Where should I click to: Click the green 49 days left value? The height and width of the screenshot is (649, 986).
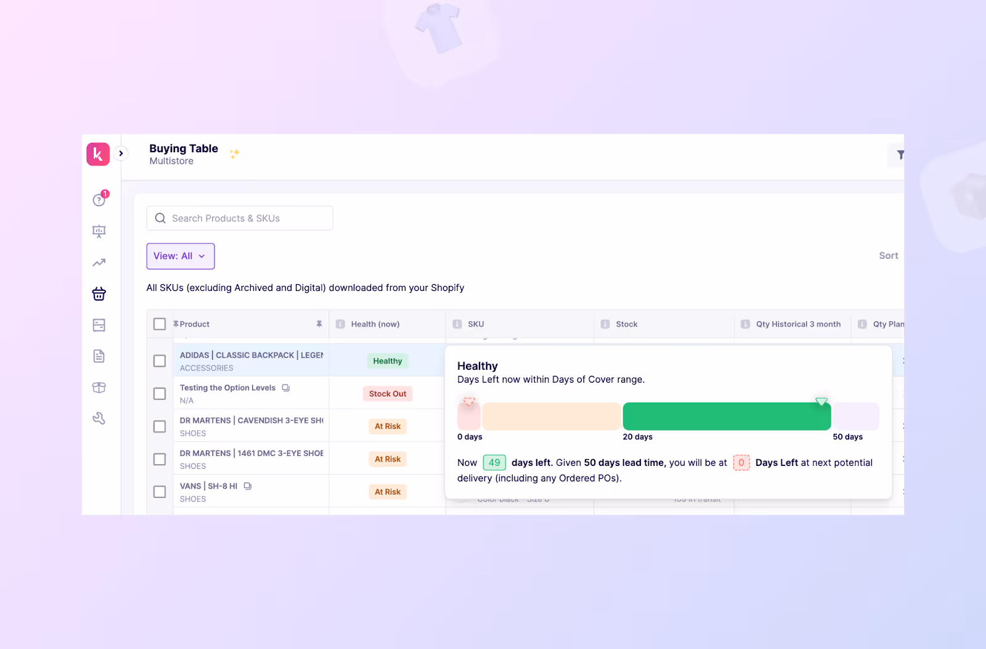tap(494, 463)
